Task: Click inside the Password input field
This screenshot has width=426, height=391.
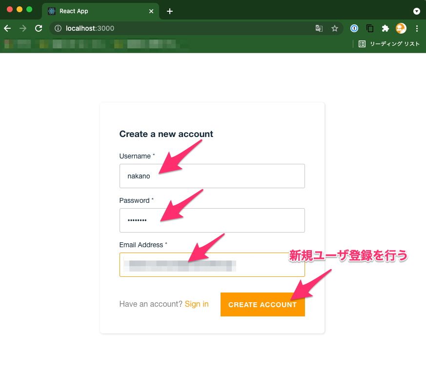Action: point(212,220)
